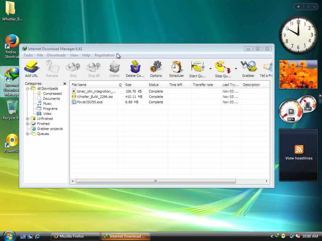Click Mozilla Firefox taskbar button
The width and height of the screenshot is (322, 241).
(x=75, y=236)
